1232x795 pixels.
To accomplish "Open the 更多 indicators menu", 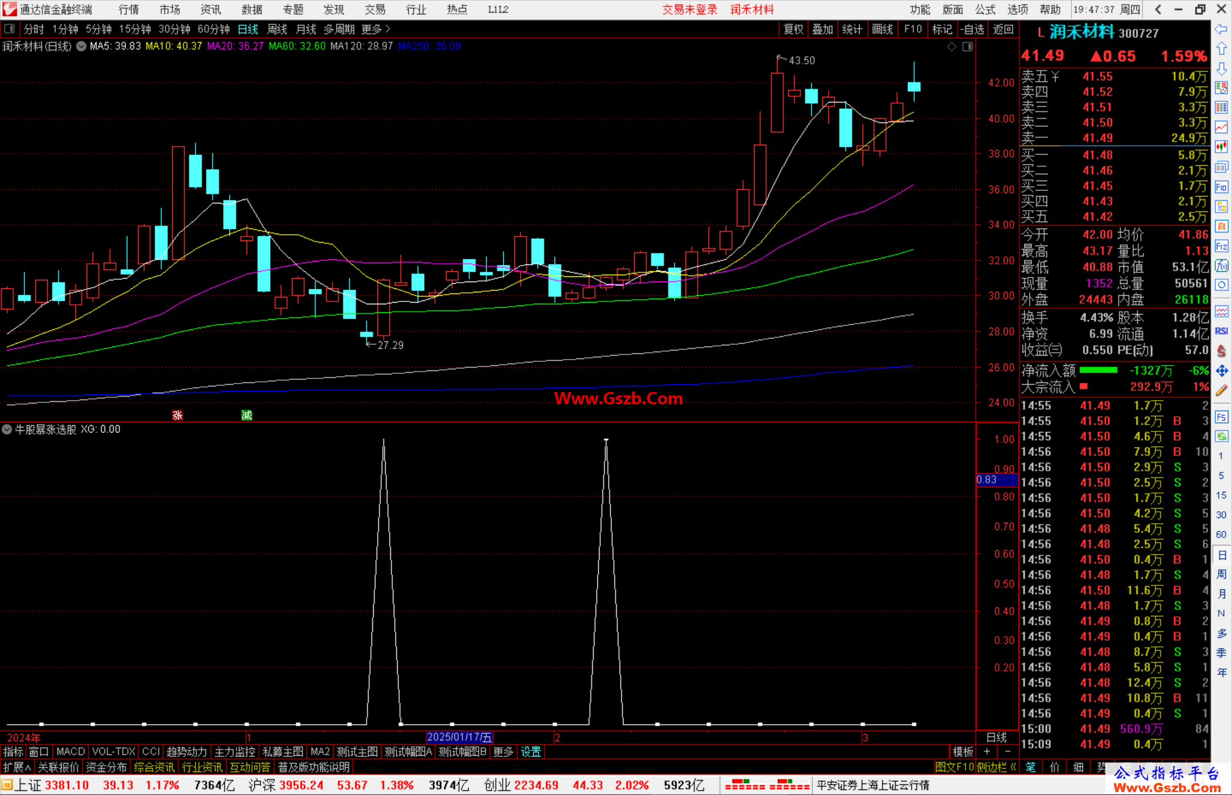I will (x=503, y=752).
